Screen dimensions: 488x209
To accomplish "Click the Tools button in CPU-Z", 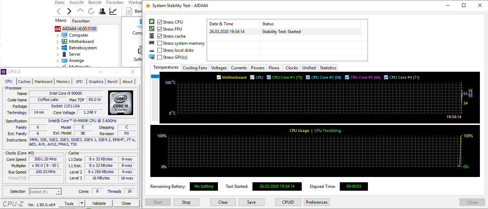I will (69, 203).
